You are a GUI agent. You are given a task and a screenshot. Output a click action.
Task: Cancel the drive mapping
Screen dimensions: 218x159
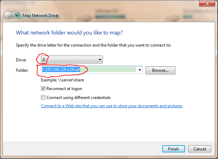(x=200, y=149)
